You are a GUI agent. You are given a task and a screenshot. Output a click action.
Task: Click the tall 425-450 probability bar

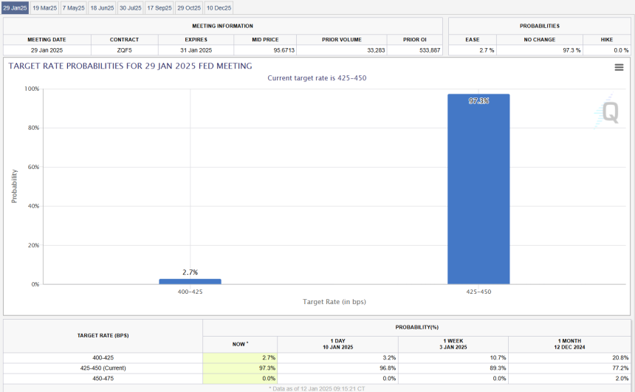tap(478, 189)
